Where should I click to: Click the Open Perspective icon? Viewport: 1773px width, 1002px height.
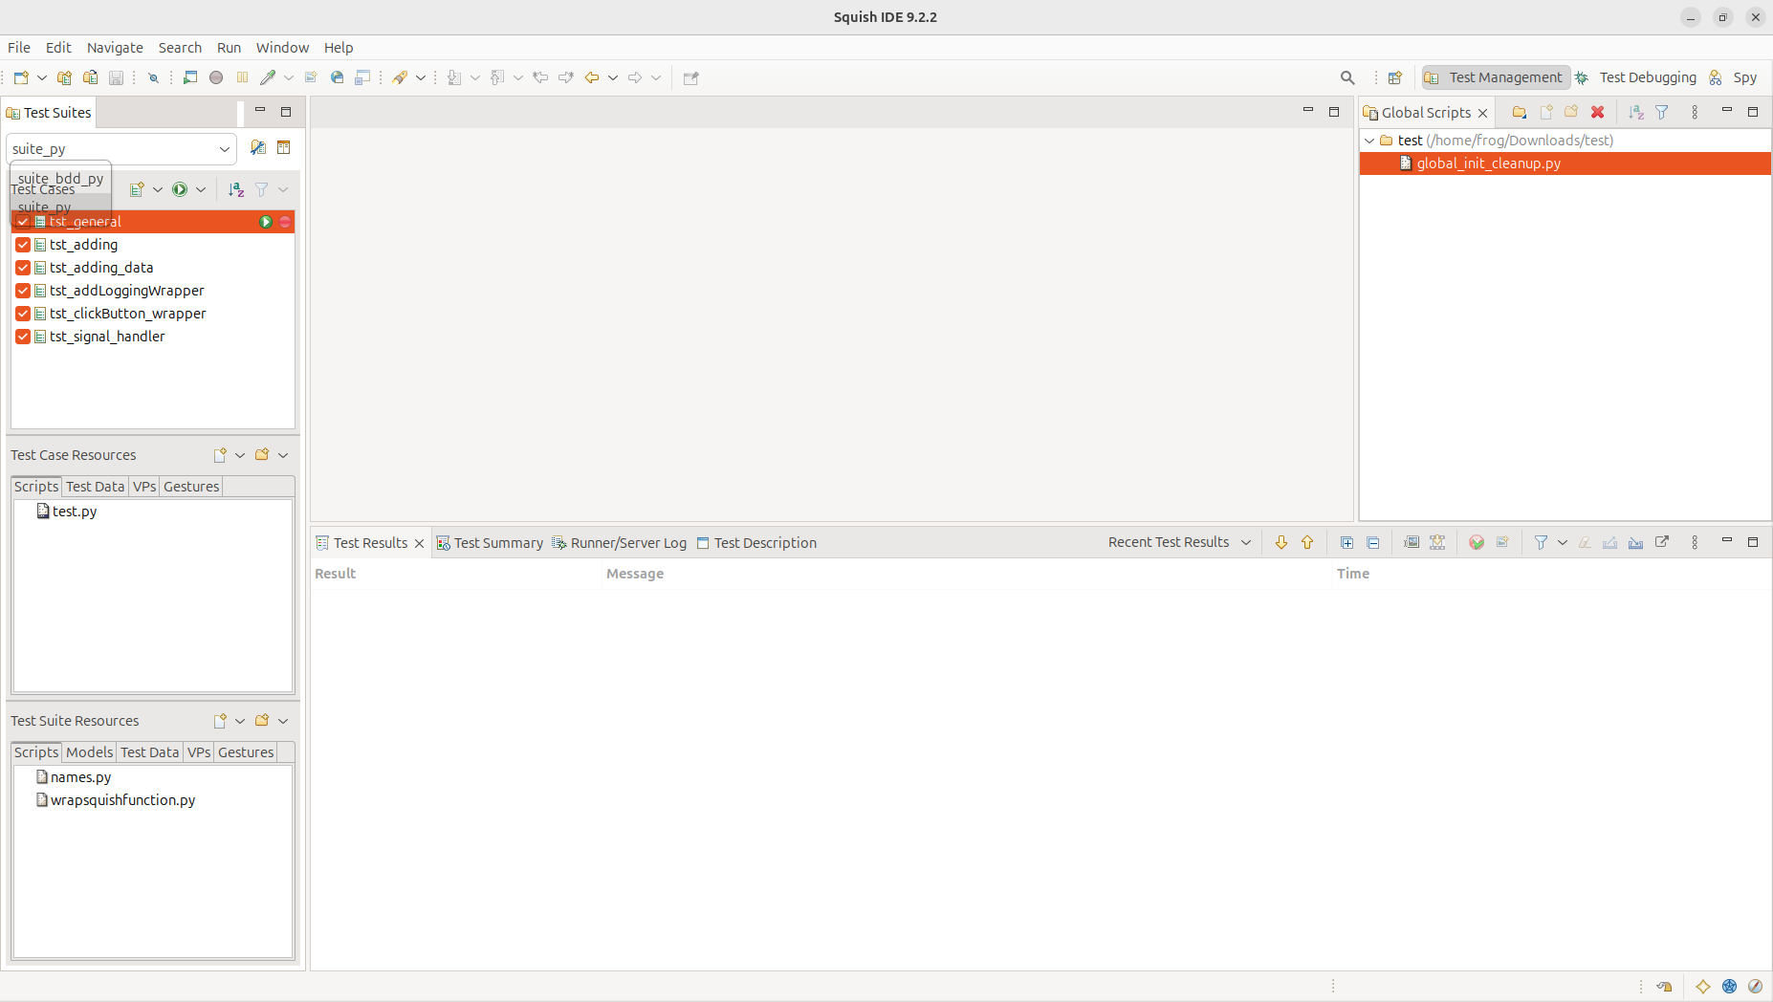(1395, 77)
